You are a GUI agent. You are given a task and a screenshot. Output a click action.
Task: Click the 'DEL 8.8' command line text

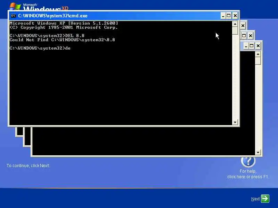pos(75,36)
